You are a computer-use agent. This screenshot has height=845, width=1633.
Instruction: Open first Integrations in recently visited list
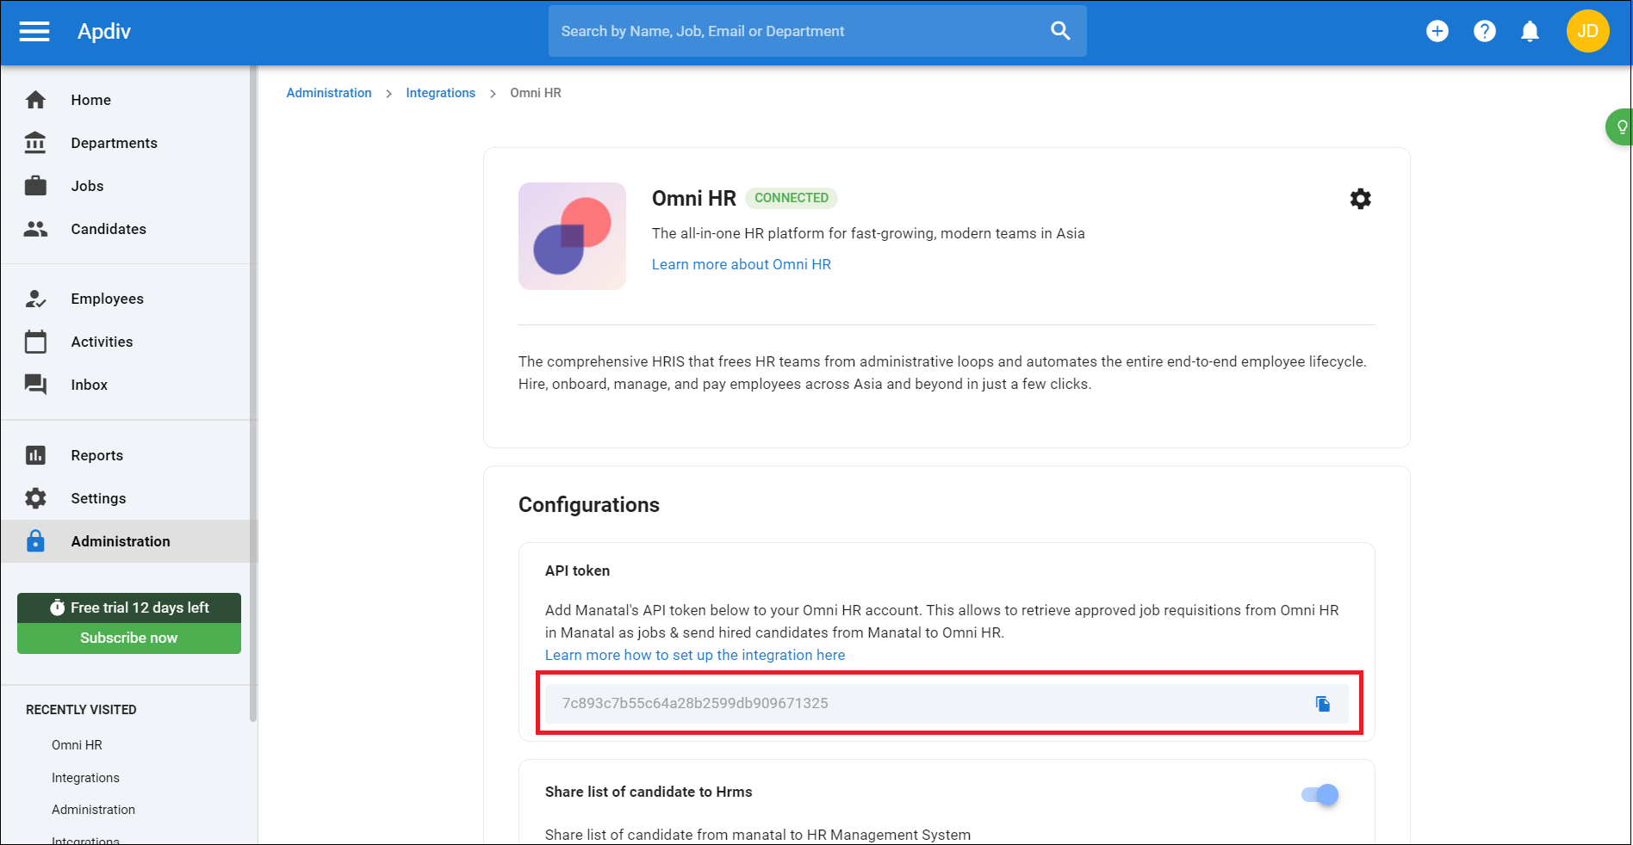(x=85, y=778)
